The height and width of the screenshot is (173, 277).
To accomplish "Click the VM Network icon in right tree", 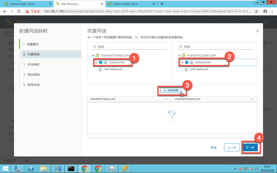I will (x=186, y=69).
